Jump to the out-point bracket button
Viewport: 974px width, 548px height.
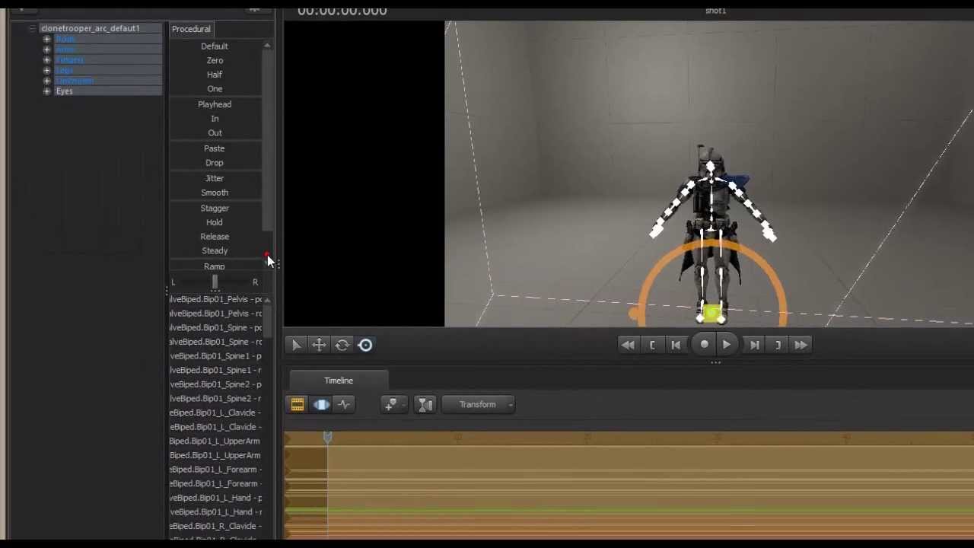point(778,345)
